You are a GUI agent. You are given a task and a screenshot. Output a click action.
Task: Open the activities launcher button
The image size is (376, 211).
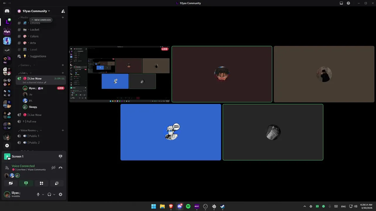41,183
